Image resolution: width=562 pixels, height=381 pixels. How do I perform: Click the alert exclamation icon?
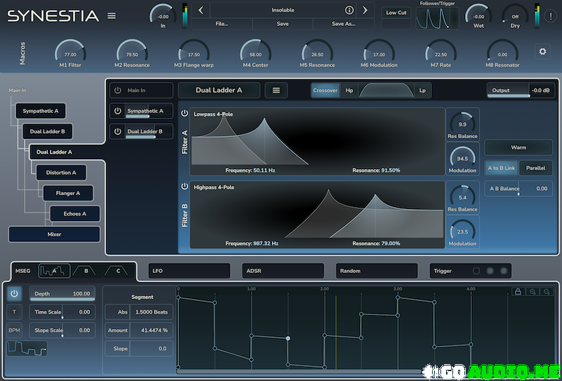(550, 15)
